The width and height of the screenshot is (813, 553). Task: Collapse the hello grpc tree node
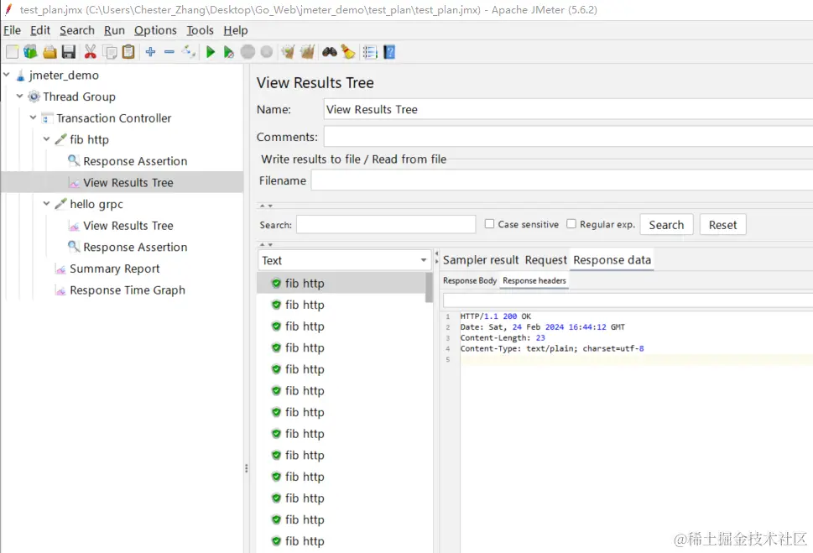(47, 203)
